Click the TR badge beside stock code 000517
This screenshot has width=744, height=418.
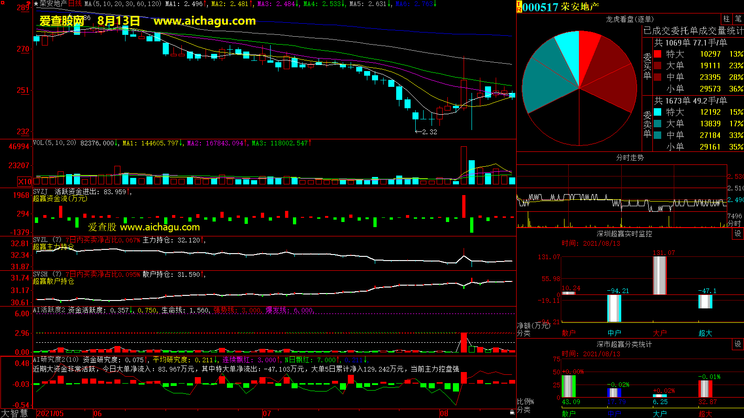(x=519, y=7)
